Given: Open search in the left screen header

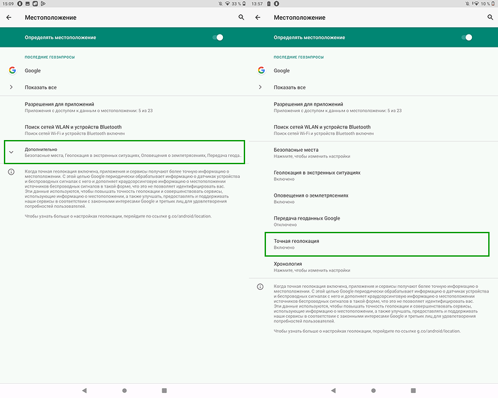Looking at the screenshot, I should coord(241,18).
